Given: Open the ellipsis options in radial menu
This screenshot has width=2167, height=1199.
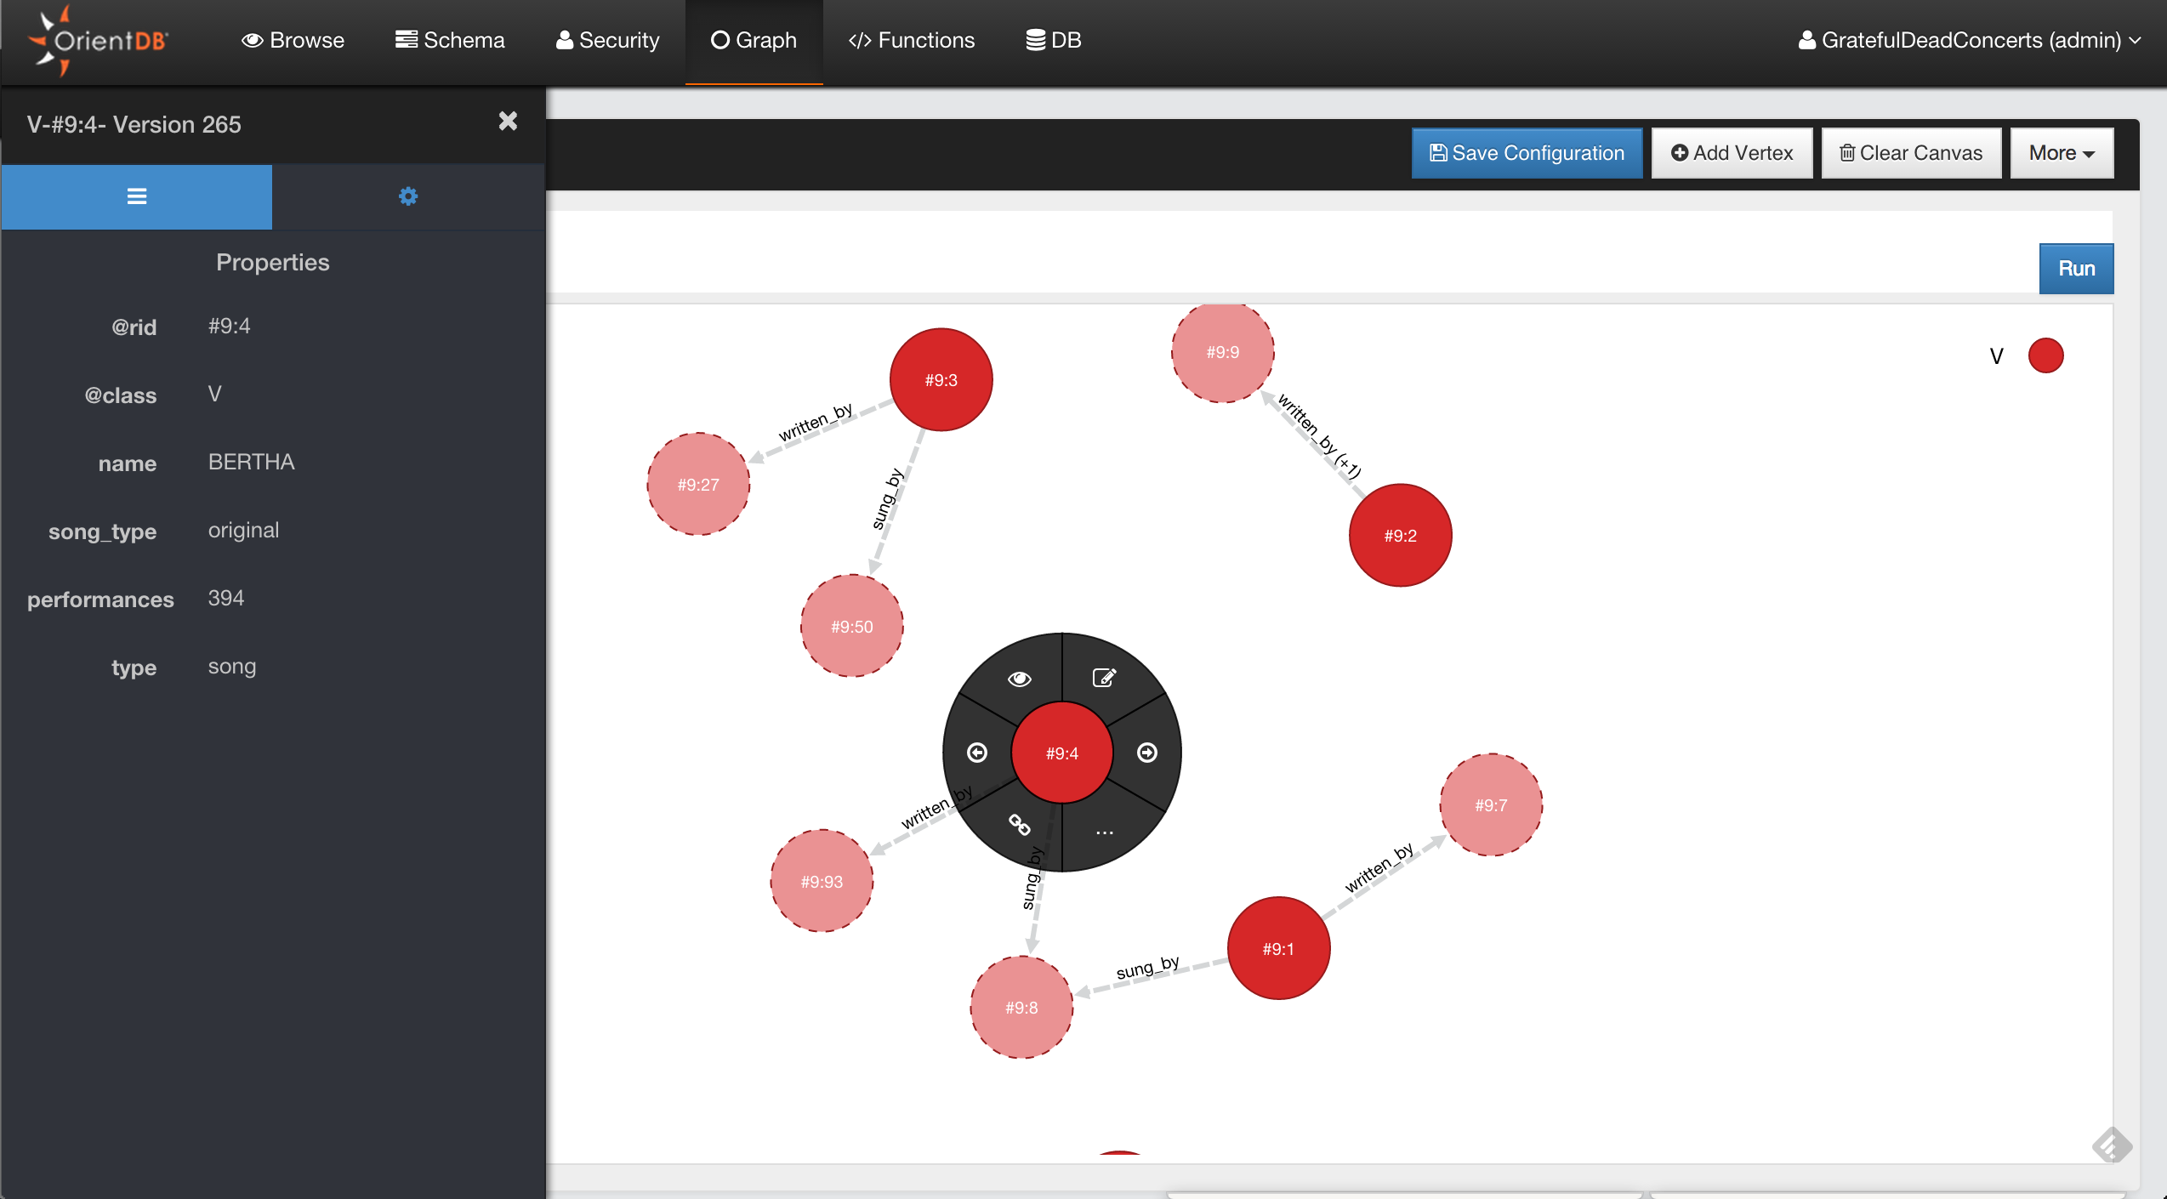Looking at the screenshot, I should pos(1104,832).
